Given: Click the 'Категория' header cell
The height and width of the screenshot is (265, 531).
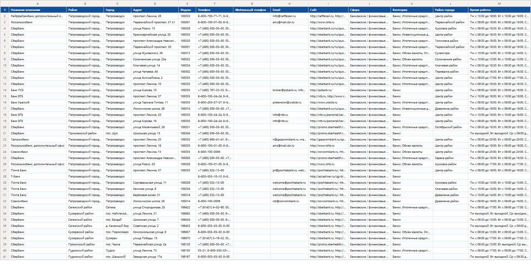Looking at the screenshot, I should click(412, 10).
